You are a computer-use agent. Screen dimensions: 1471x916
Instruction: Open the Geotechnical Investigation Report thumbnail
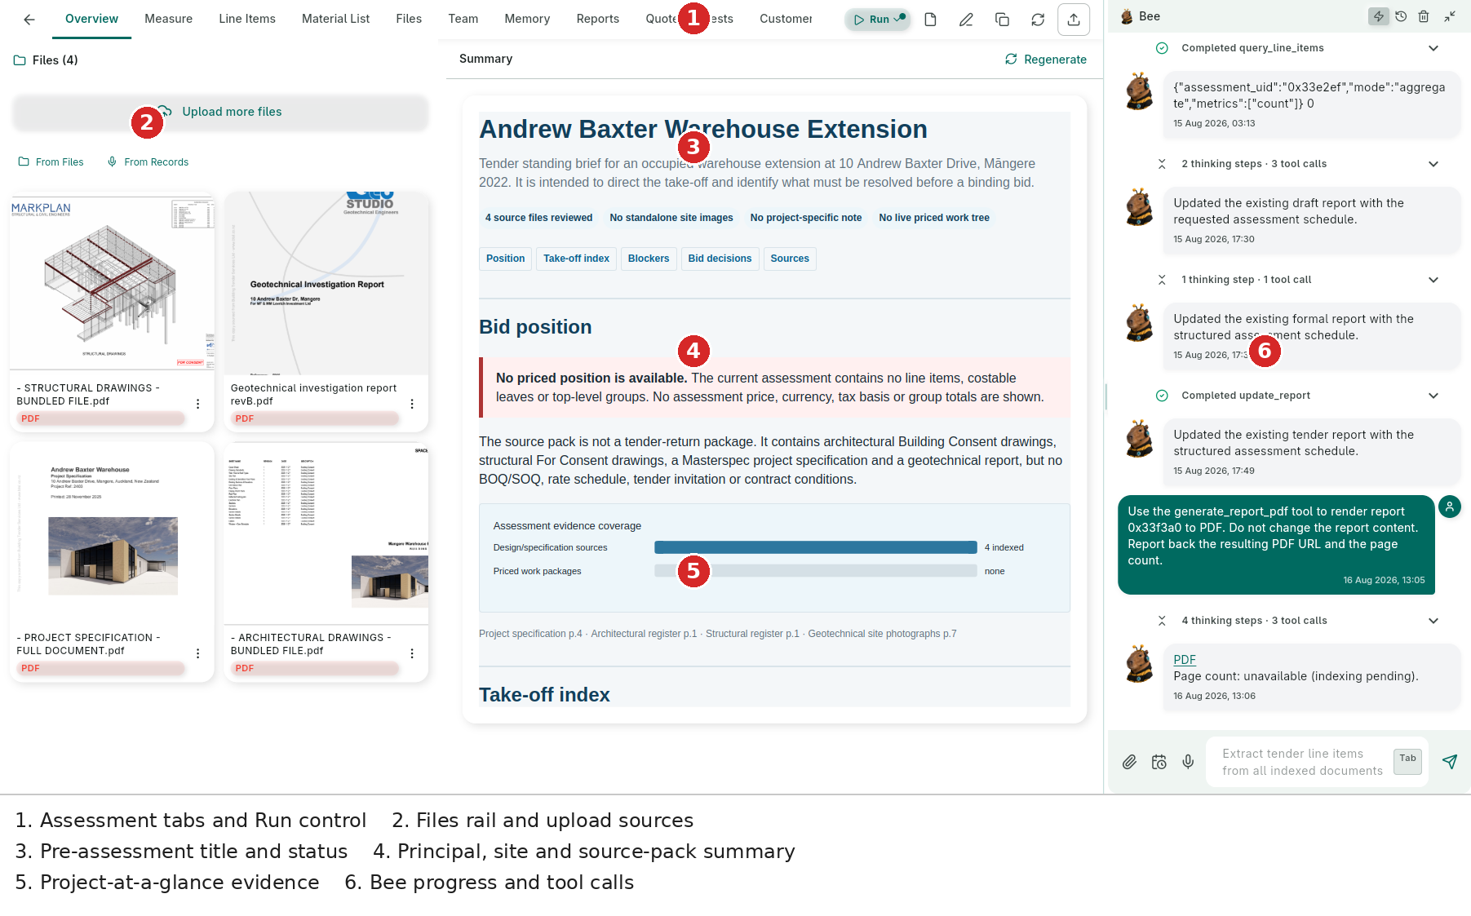tap(326, 284)
